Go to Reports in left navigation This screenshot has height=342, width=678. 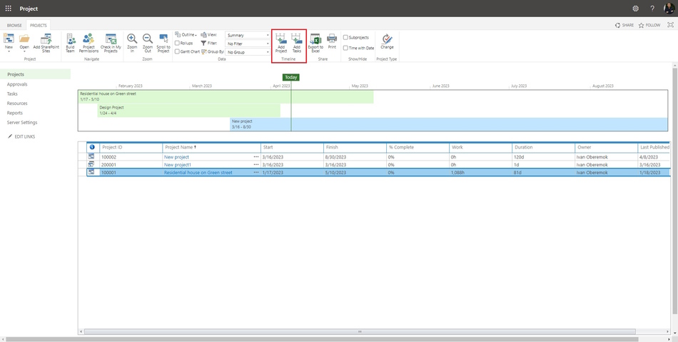15,113
